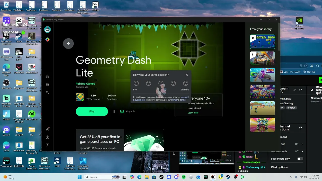This screenshot has width=322, height=181.
Task: Click the Geometry Dash Lite app icon
Action: click(80, 97)
